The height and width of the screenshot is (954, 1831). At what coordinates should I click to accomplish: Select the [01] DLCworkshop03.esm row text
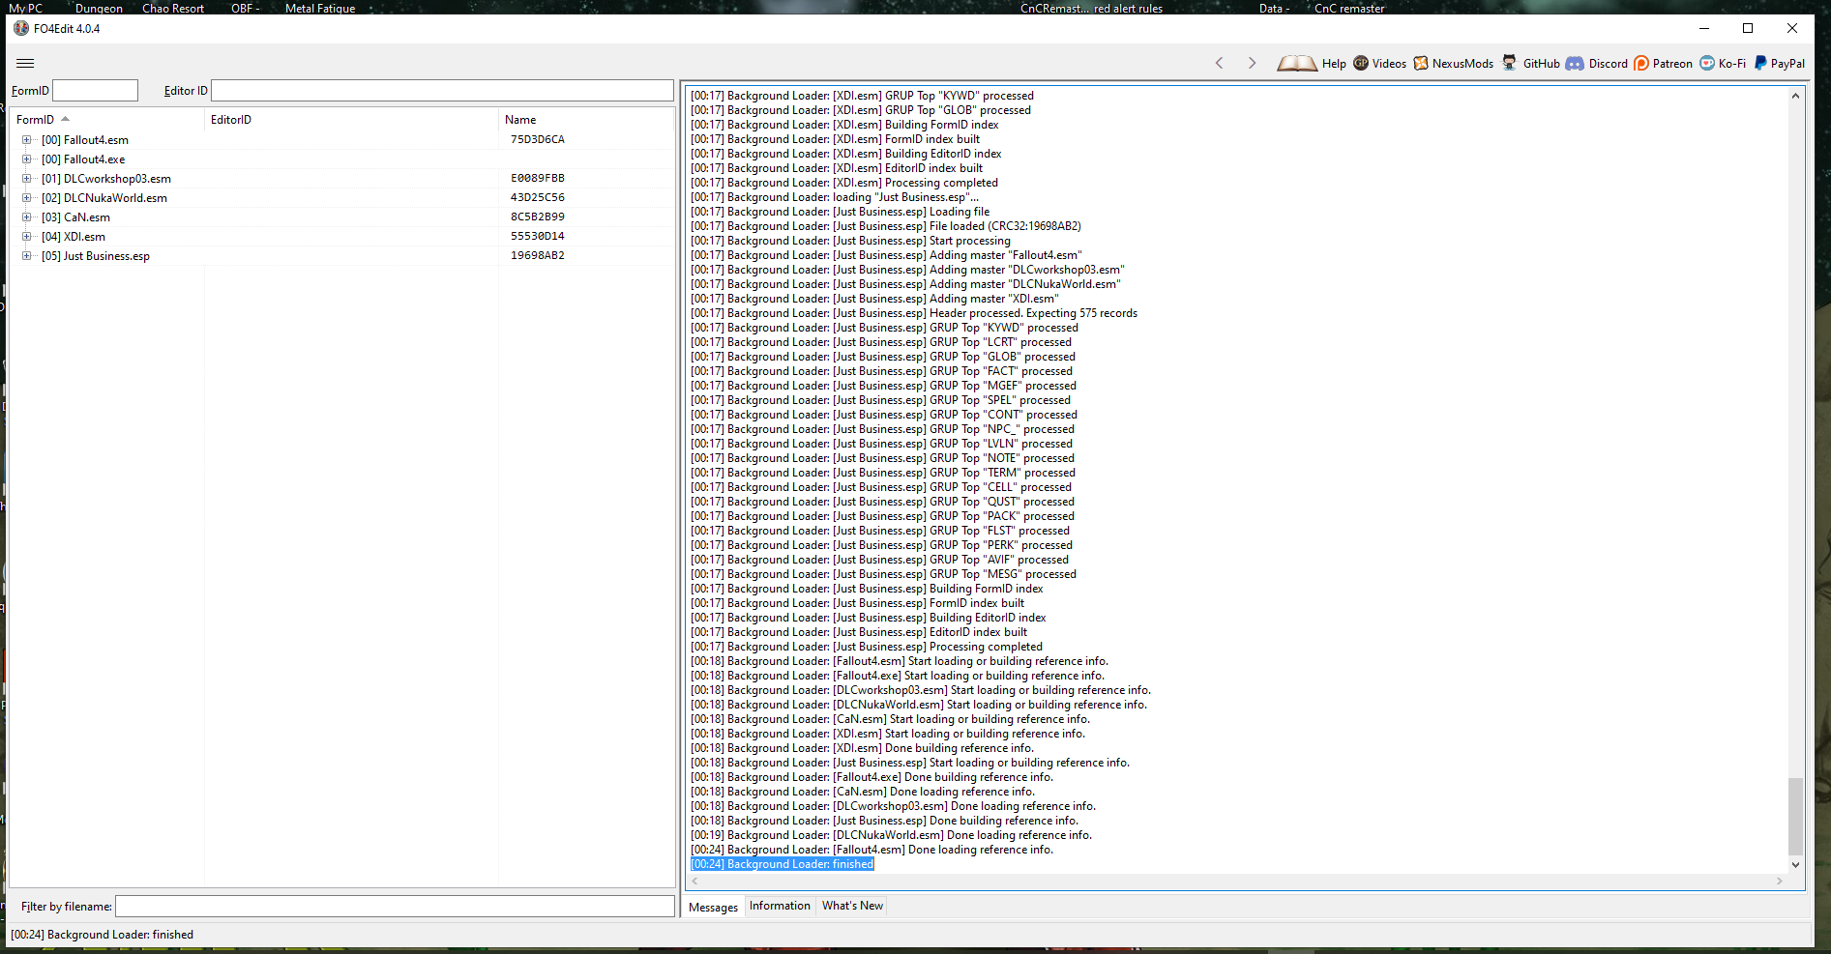[x=105, y=179]
